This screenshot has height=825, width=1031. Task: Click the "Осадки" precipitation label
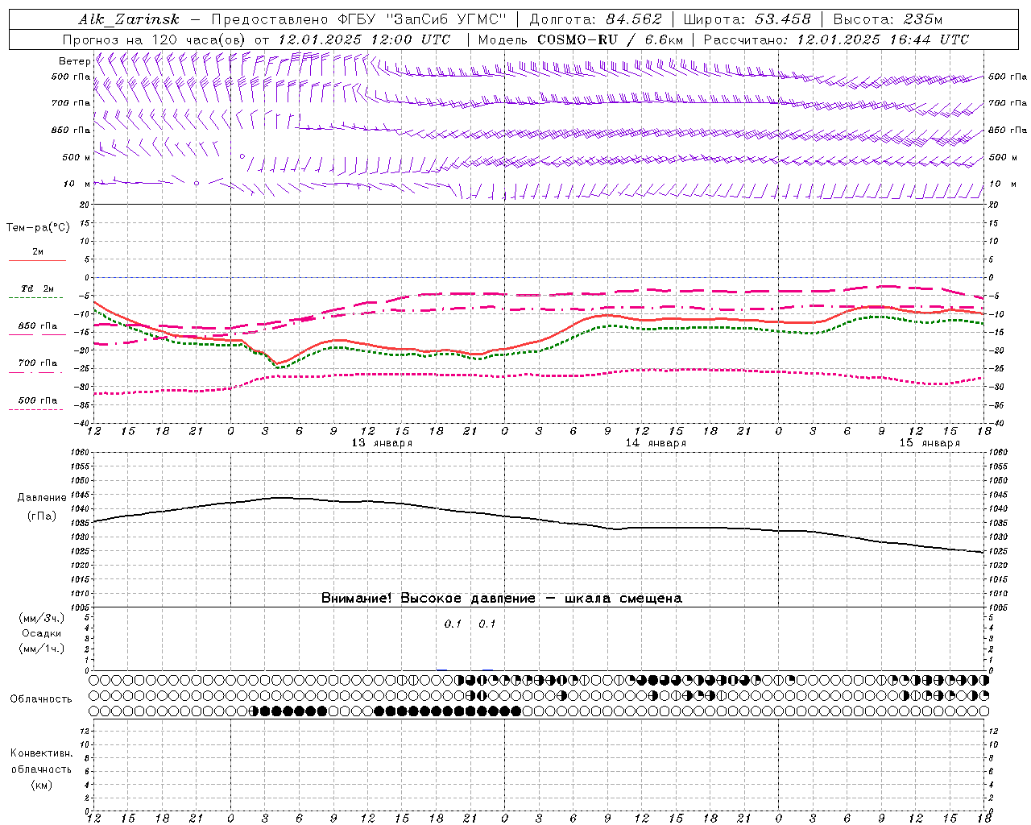[42, 633]
